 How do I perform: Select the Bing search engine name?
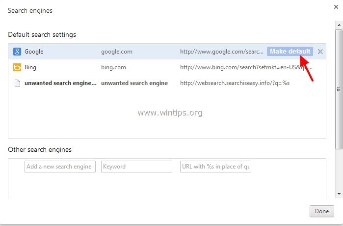pyautogui.click(x=30, y=67)
